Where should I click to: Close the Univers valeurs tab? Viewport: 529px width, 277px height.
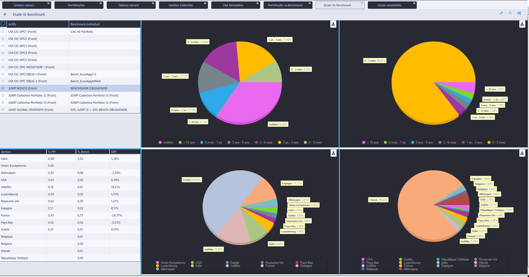tap(49, 4)
